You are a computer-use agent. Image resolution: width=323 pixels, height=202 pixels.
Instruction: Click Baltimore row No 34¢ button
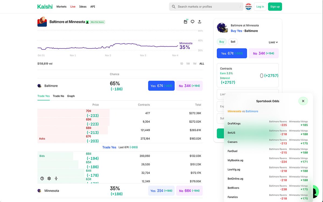[189, 86]
